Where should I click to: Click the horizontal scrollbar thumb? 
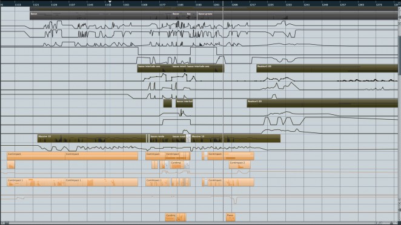pyautogui.click(x=7, y=223)
